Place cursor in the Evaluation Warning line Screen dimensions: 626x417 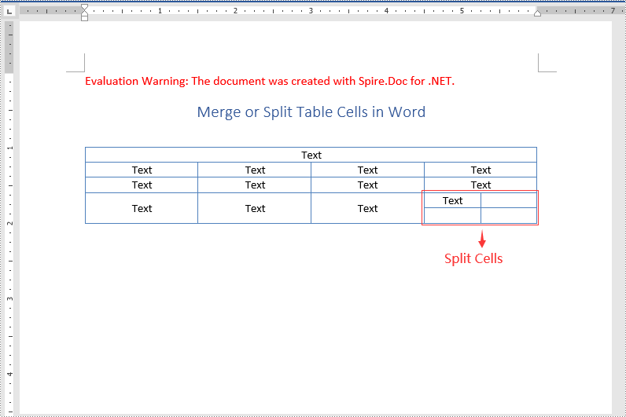(x=270, y=81)
